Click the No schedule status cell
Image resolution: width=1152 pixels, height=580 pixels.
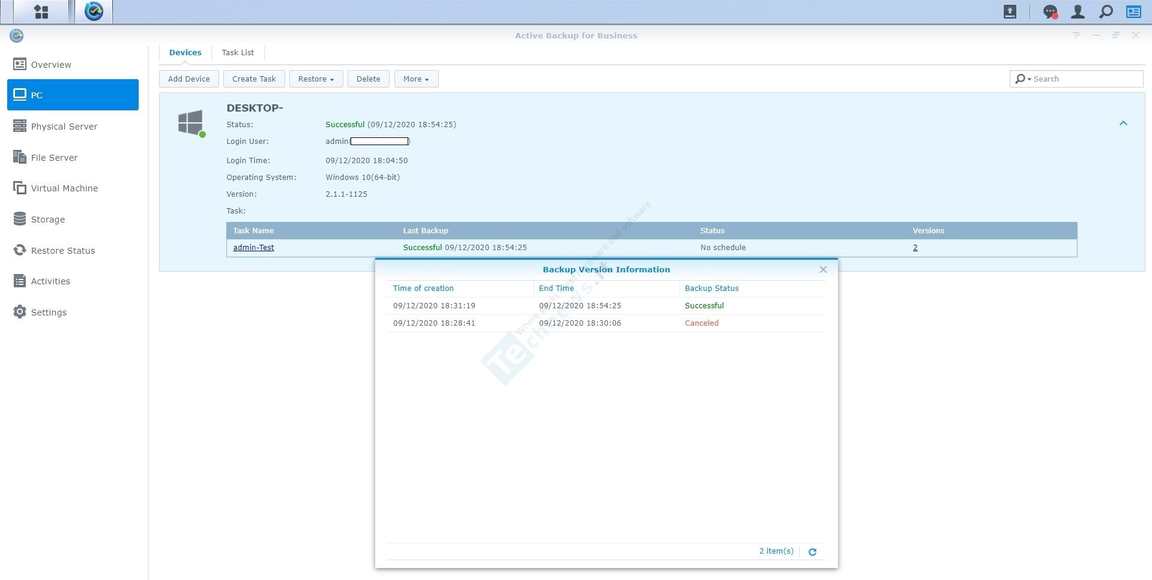[723, 247]
